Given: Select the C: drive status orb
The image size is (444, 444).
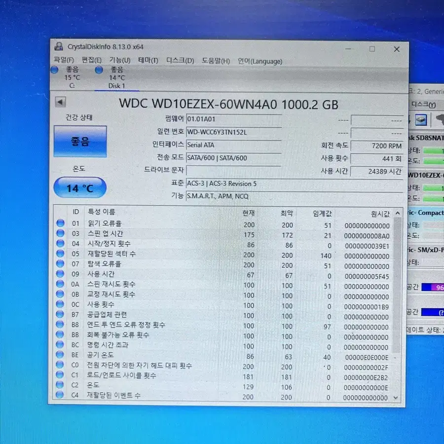Looking at the screenshot, I should [x=55, y=70].
